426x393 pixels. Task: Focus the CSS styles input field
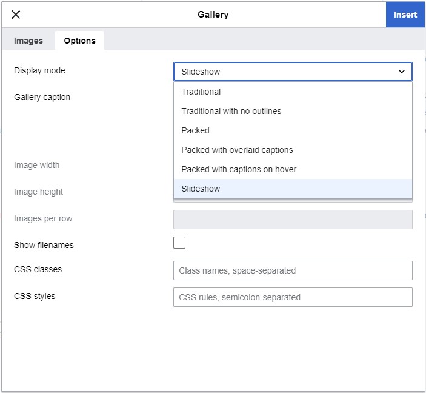[293, 297]
